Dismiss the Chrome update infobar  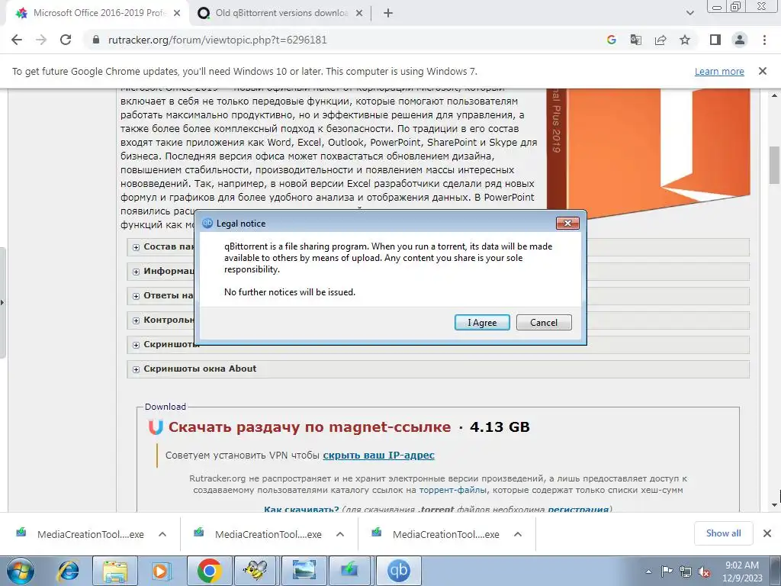pyautogui.click(x=763, y=71)
